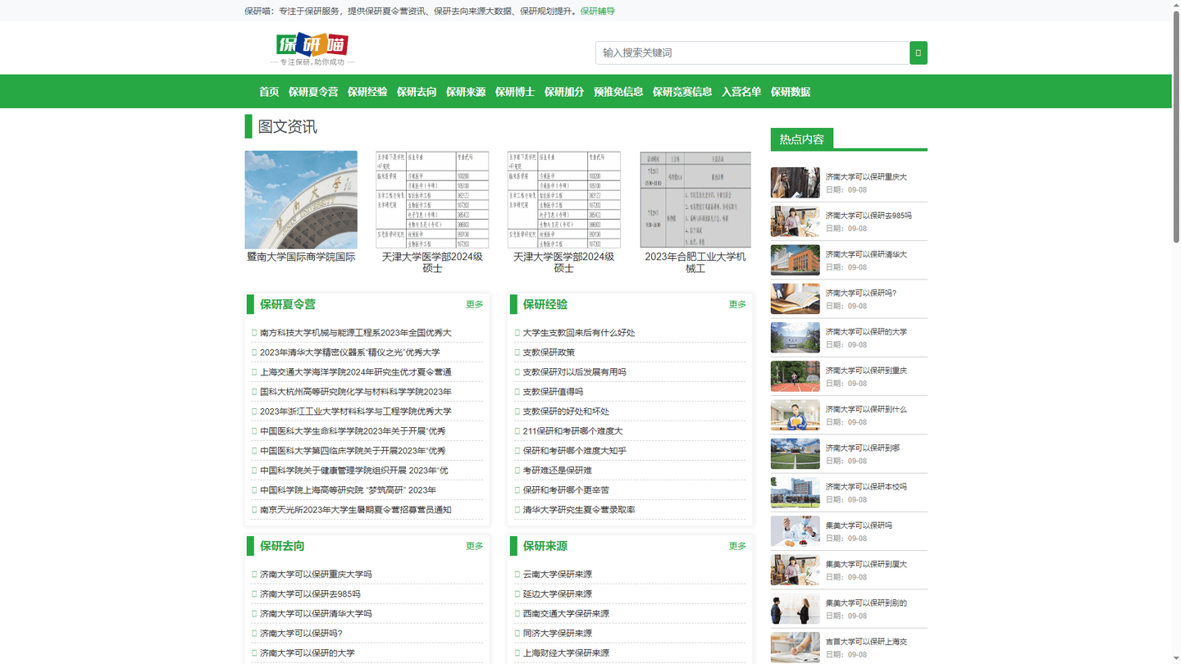The height and width of the screenshot is (664, 1181).
Task: Go to 首页 in navigation bar
Action: tap(269, 92)
